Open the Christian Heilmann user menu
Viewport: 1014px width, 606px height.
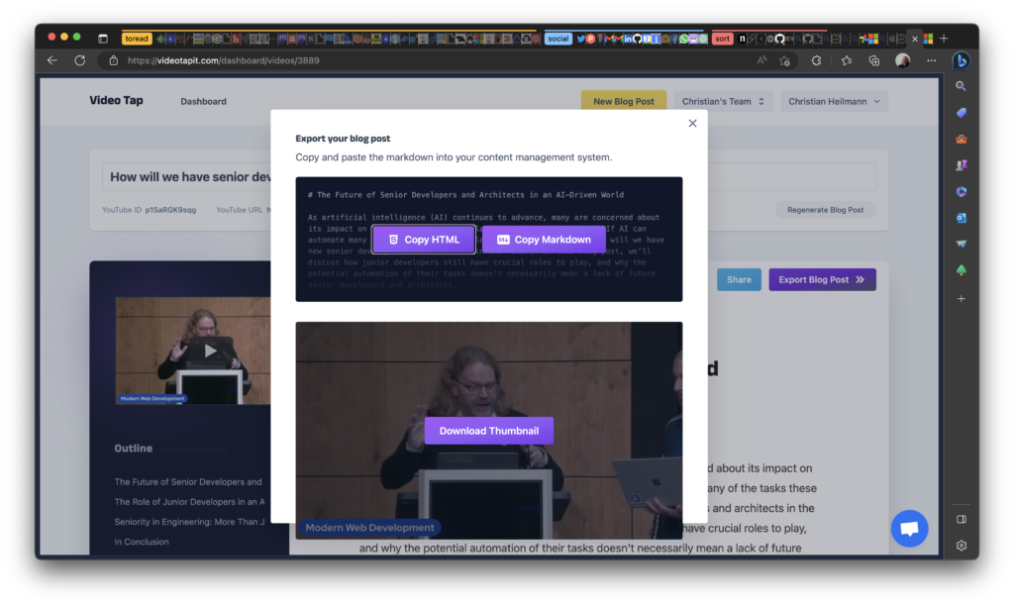pyautogui.click(x=834, y=102)
